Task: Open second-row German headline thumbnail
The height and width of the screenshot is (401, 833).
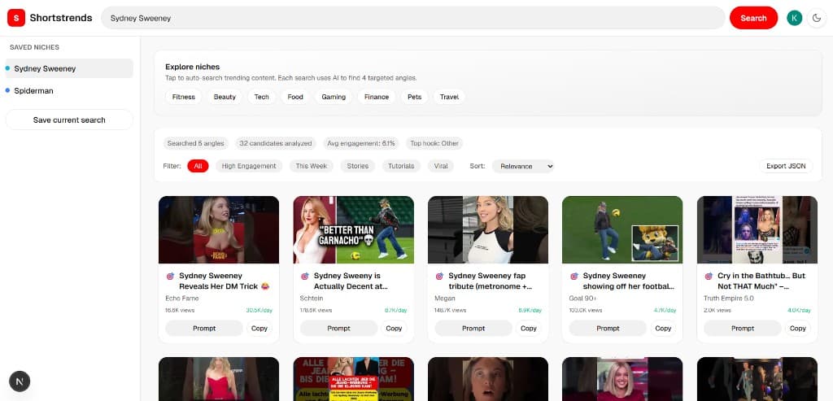Action: [x=353, y=379]
